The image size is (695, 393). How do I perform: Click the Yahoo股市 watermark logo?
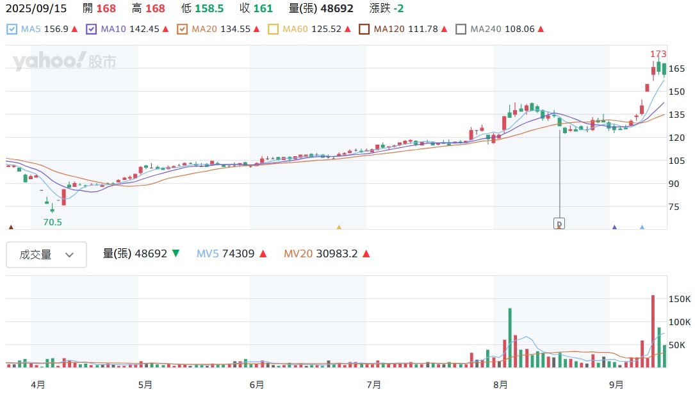[64, 61]
